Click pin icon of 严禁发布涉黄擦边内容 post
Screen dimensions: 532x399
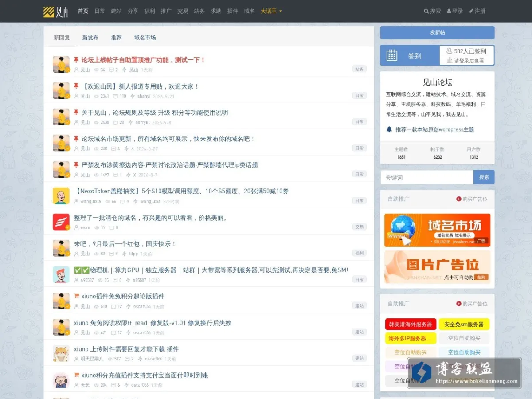(76, 165)
